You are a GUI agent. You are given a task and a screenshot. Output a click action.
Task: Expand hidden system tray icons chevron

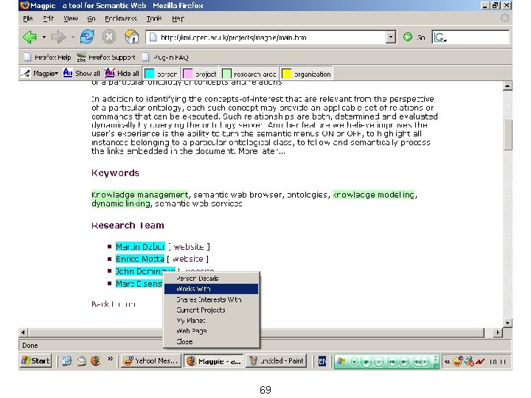click(447, 362)
